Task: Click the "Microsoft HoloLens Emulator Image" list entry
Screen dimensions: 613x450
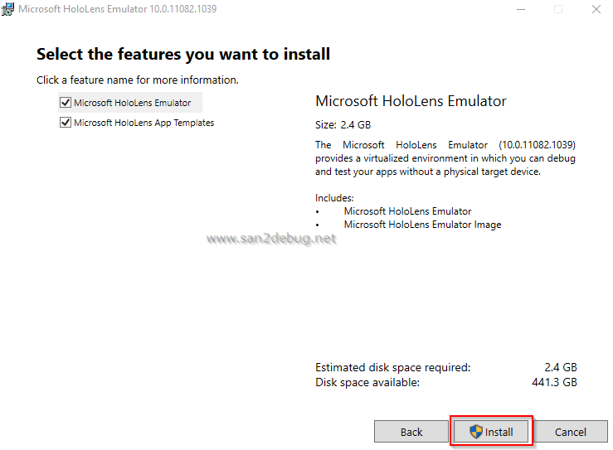Action: tap(422, 224)
